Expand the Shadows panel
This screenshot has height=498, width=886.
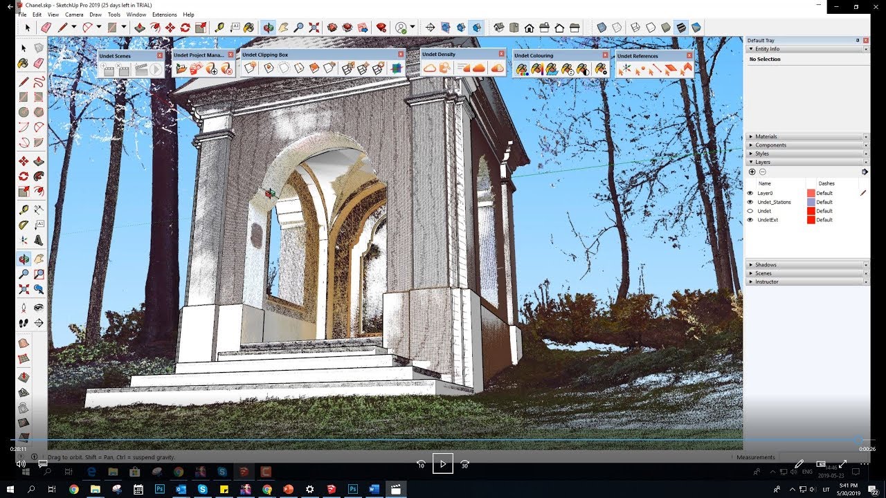point(807,265)
